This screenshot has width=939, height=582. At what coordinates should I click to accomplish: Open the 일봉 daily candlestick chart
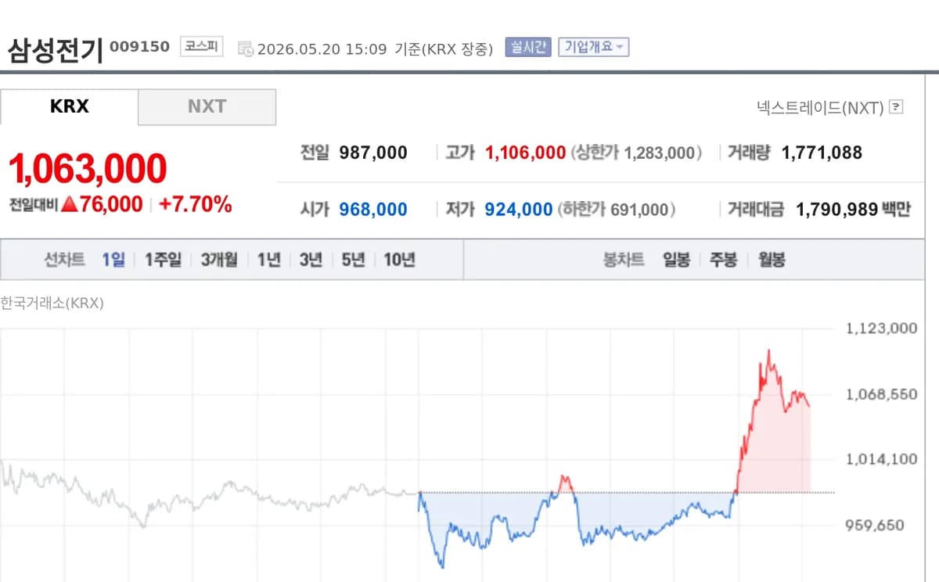tap(676, 260)
